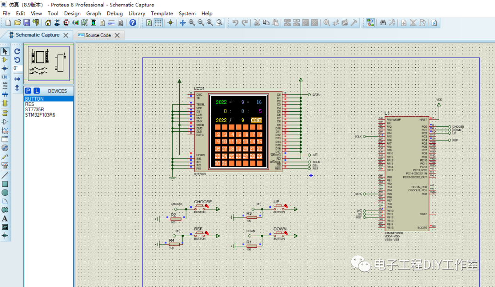Save the current project

(x=27, y=23)
